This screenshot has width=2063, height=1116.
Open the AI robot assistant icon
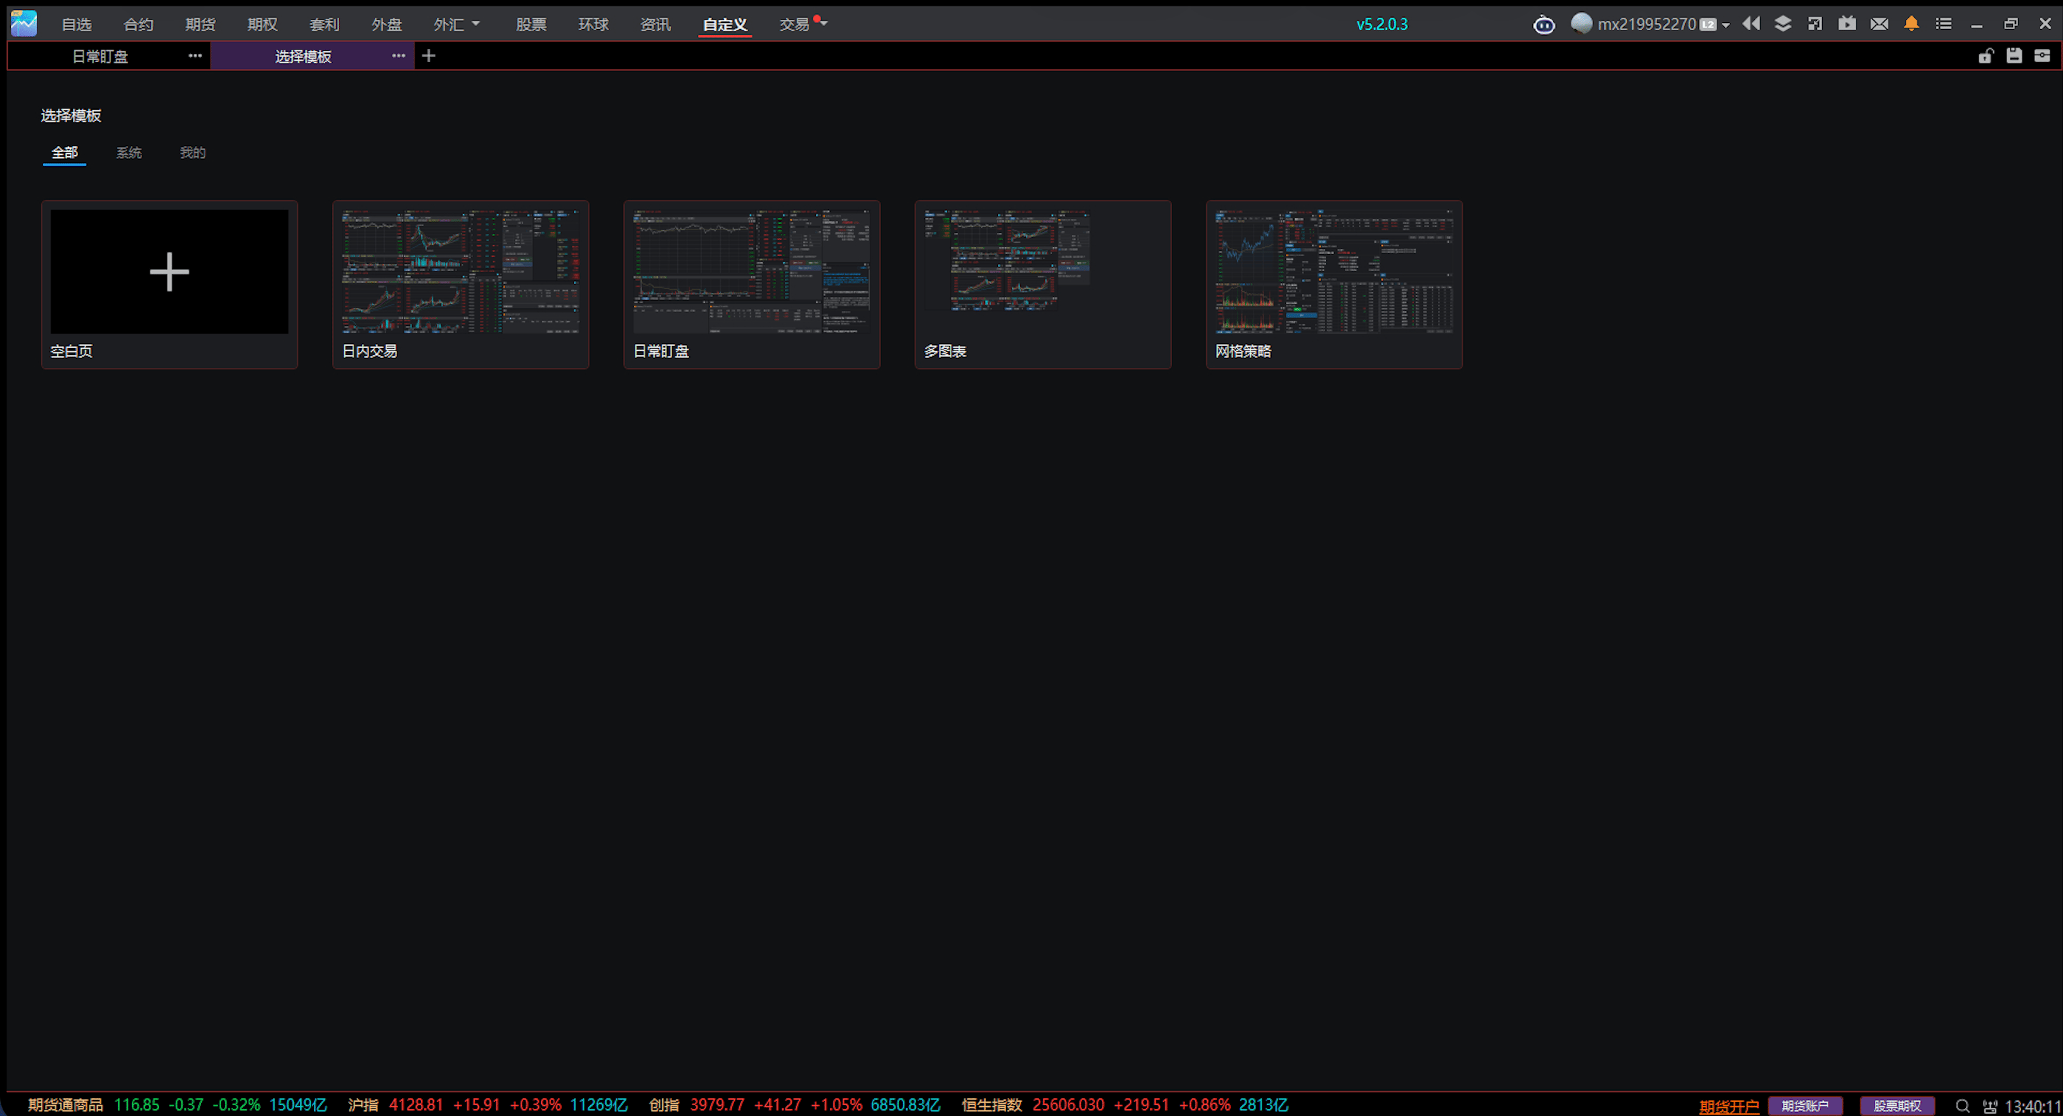[1544, 25]
